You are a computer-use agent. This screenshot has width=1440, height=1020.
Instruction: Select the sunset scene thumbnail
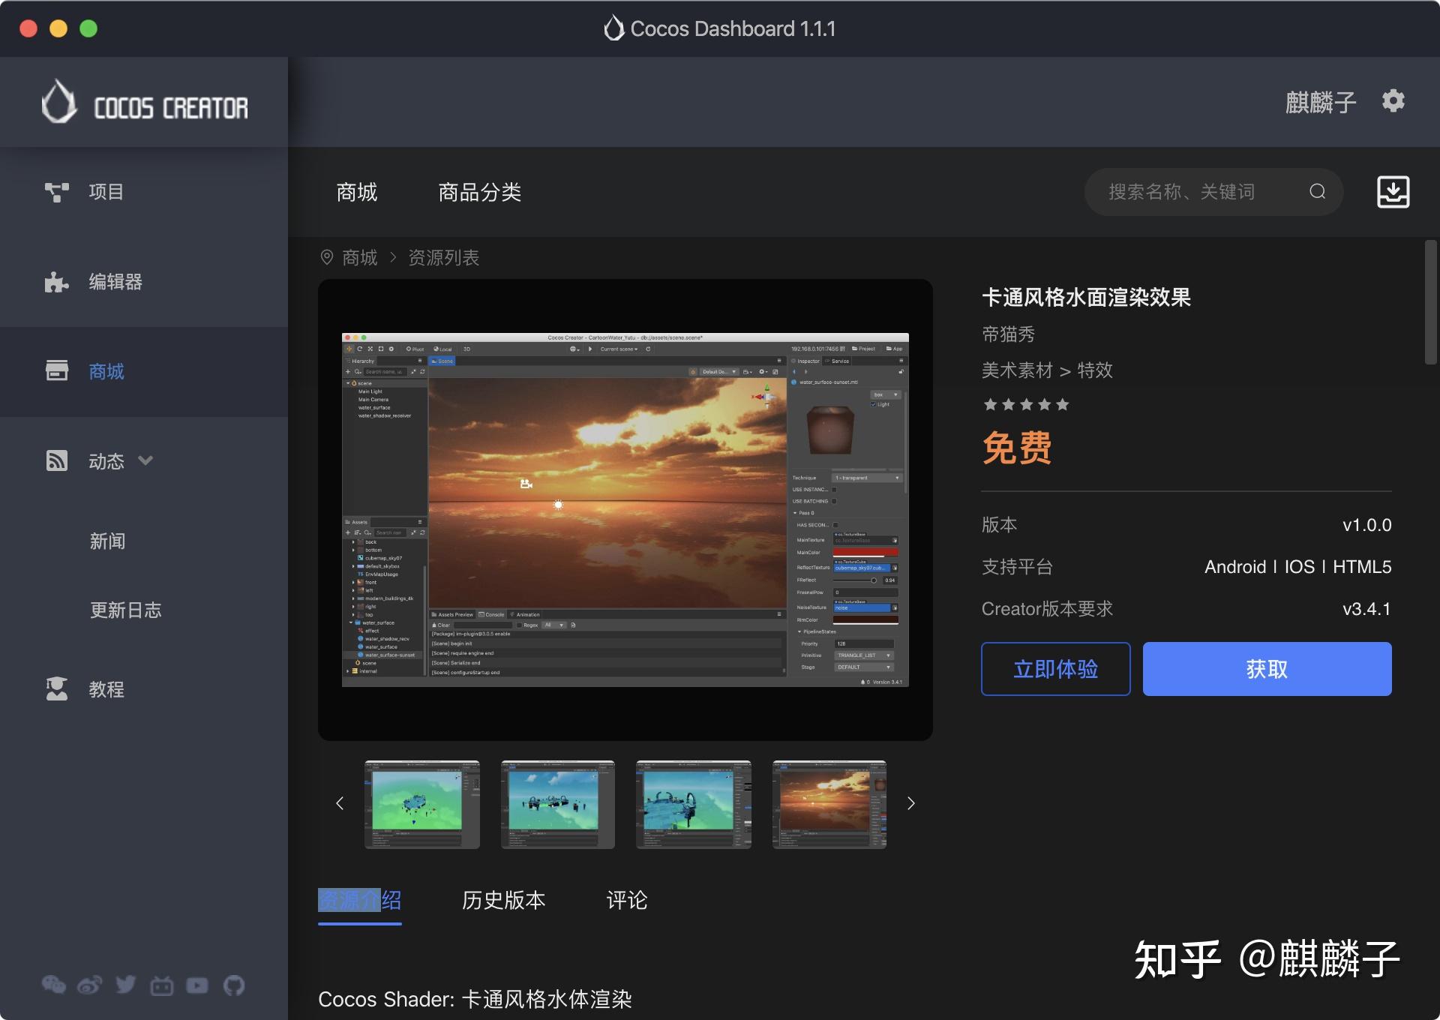[x=829, y=804]
